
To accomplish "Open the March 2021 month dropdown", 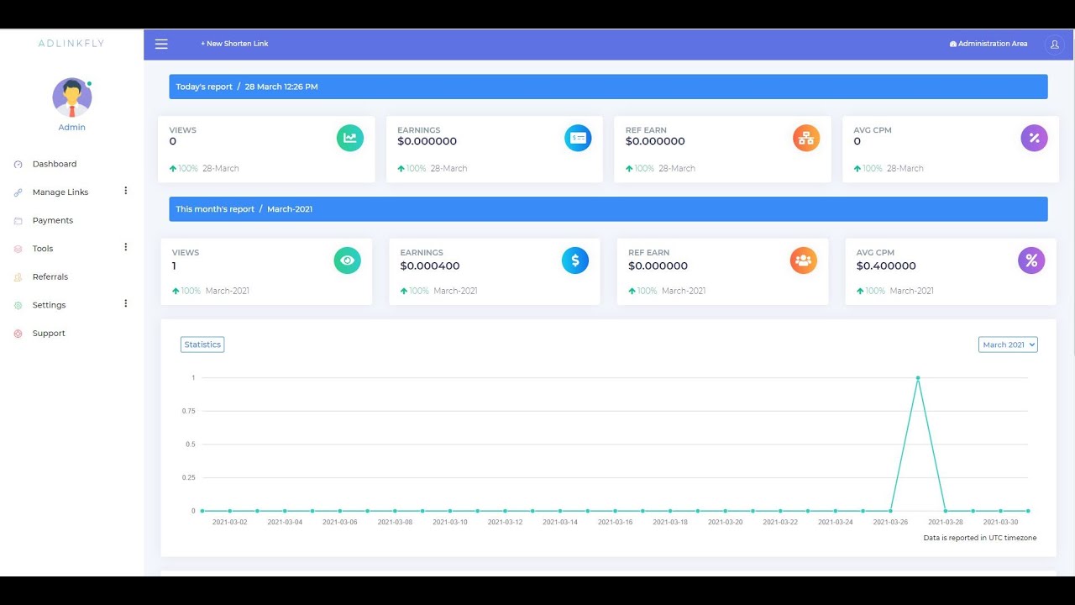I will click(1008, 345).
